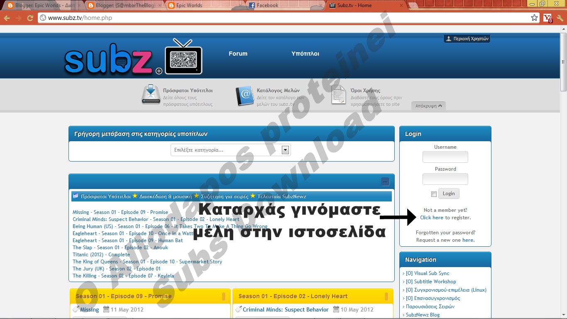Viewport: 567px width, 319px height.
Task: Open Συγχρονισμού-επιμέλεια (Linux) link
Action: (446, 290)
